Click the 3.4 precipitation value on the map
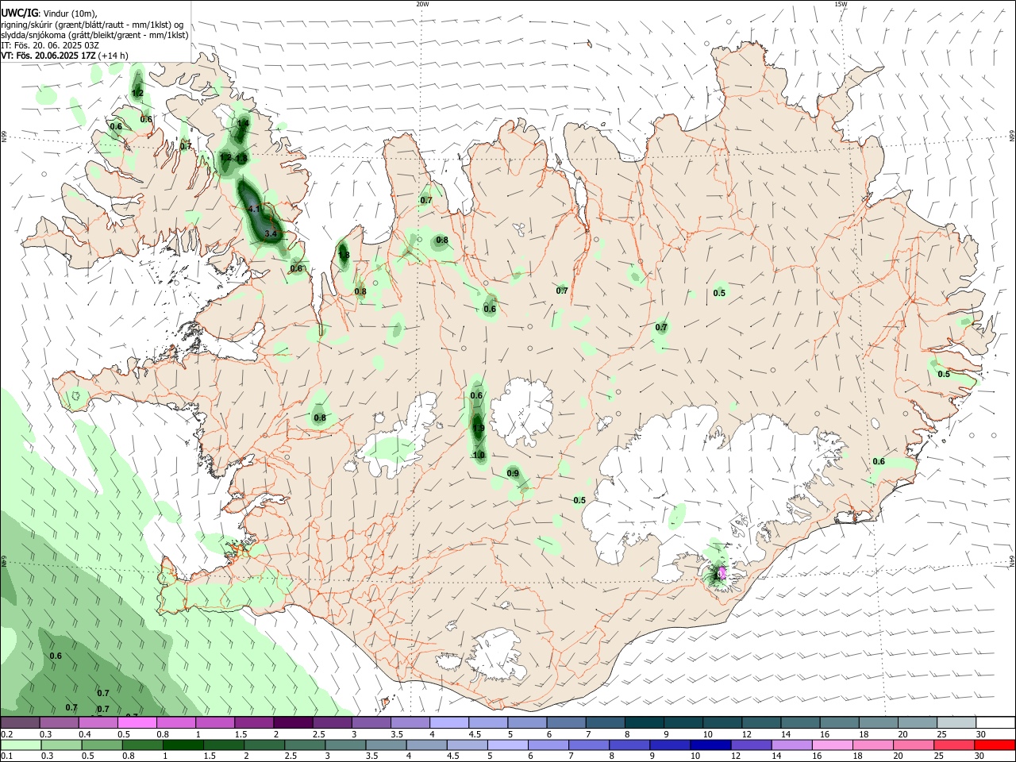Viewport: 1016px width, 762px height. click(x=271, y=233)
